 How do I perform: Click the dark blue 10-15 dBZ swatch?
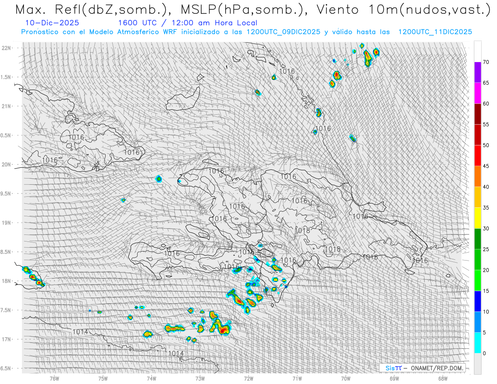point(478,301)
